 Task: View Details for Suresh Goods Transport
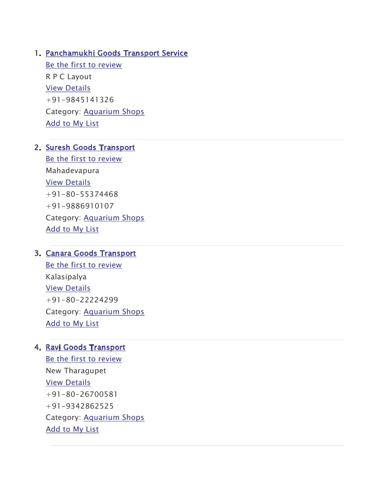[68, 182]
